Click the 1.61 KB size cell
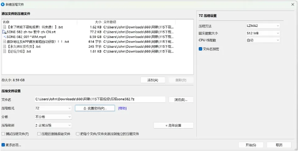Screen dimensions: 298x151 pyautogui.click(x=96, y=51)
